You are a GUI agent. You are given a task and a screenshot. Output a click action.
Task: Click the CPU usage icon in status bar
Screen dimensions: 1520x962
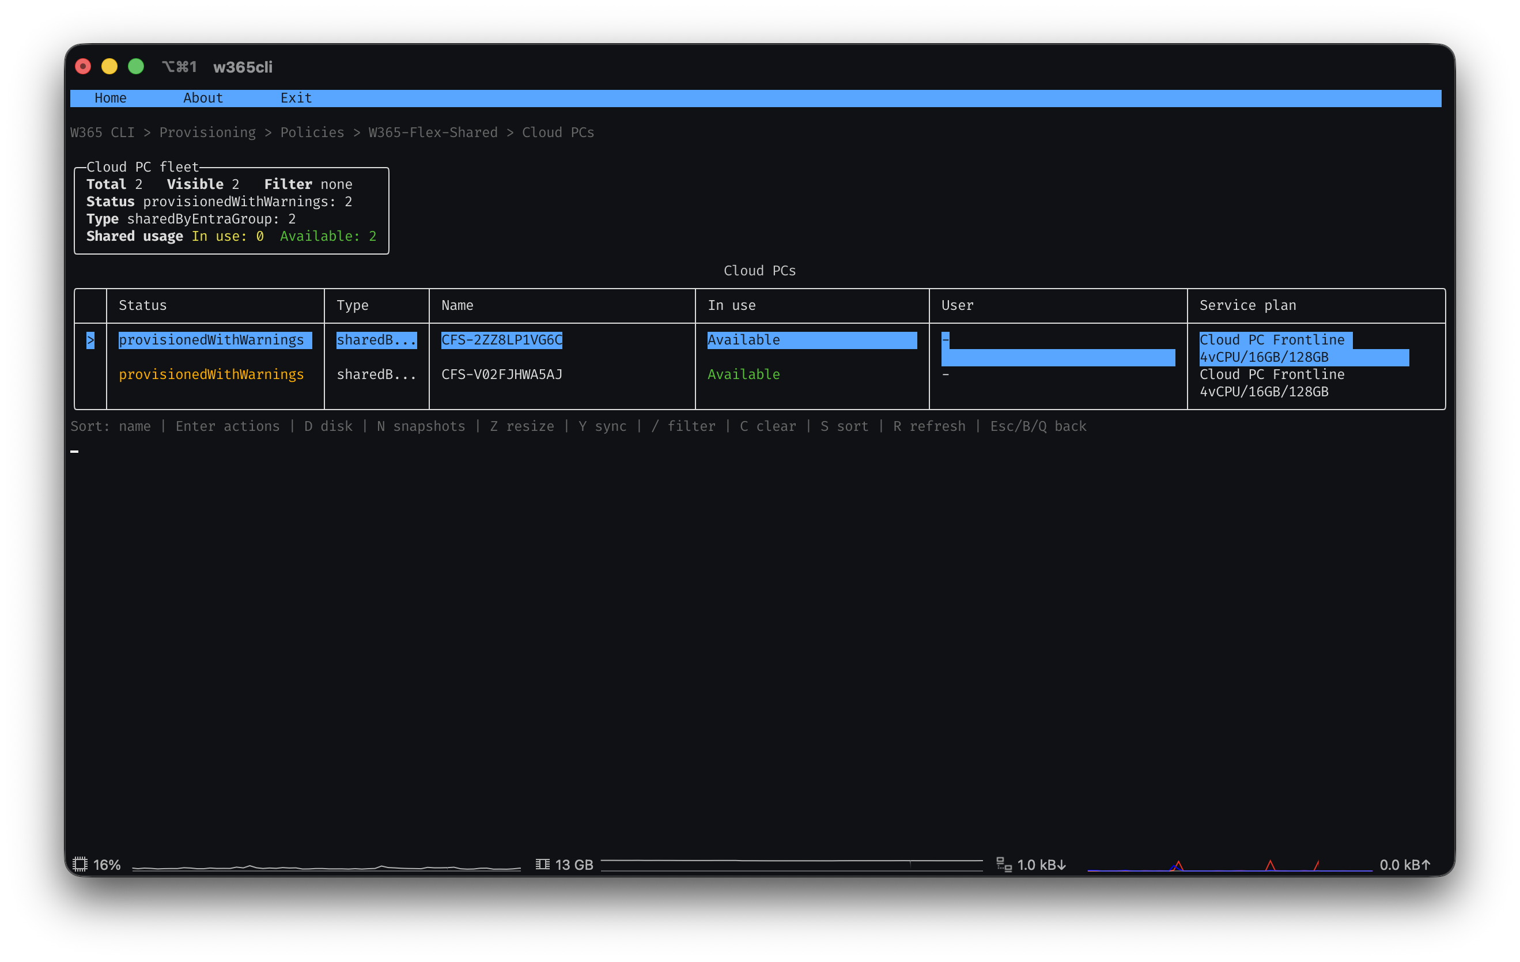80,864
